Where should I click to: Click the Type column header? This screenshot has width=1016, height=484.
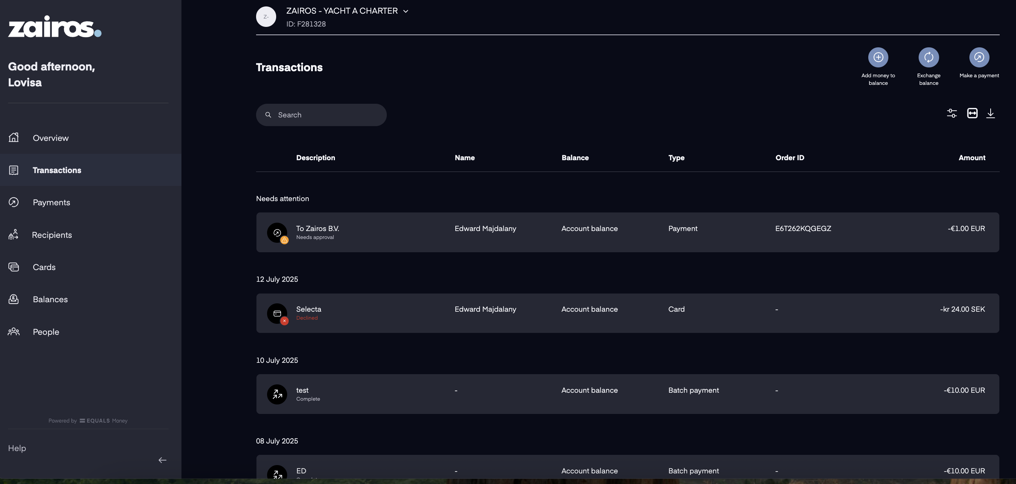tap(677, 158)
